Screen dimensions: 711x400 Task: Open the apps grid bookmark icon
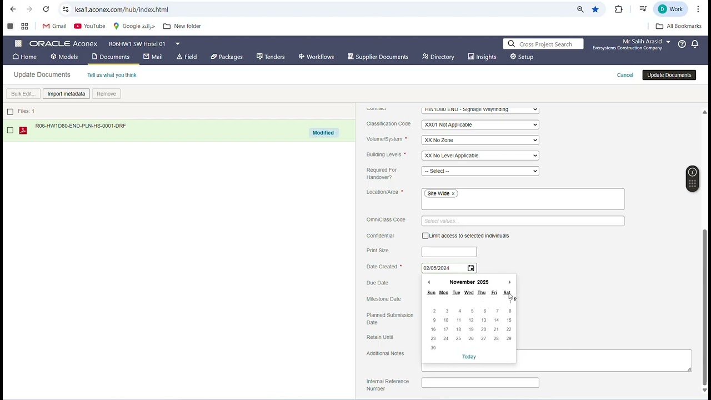24,26
